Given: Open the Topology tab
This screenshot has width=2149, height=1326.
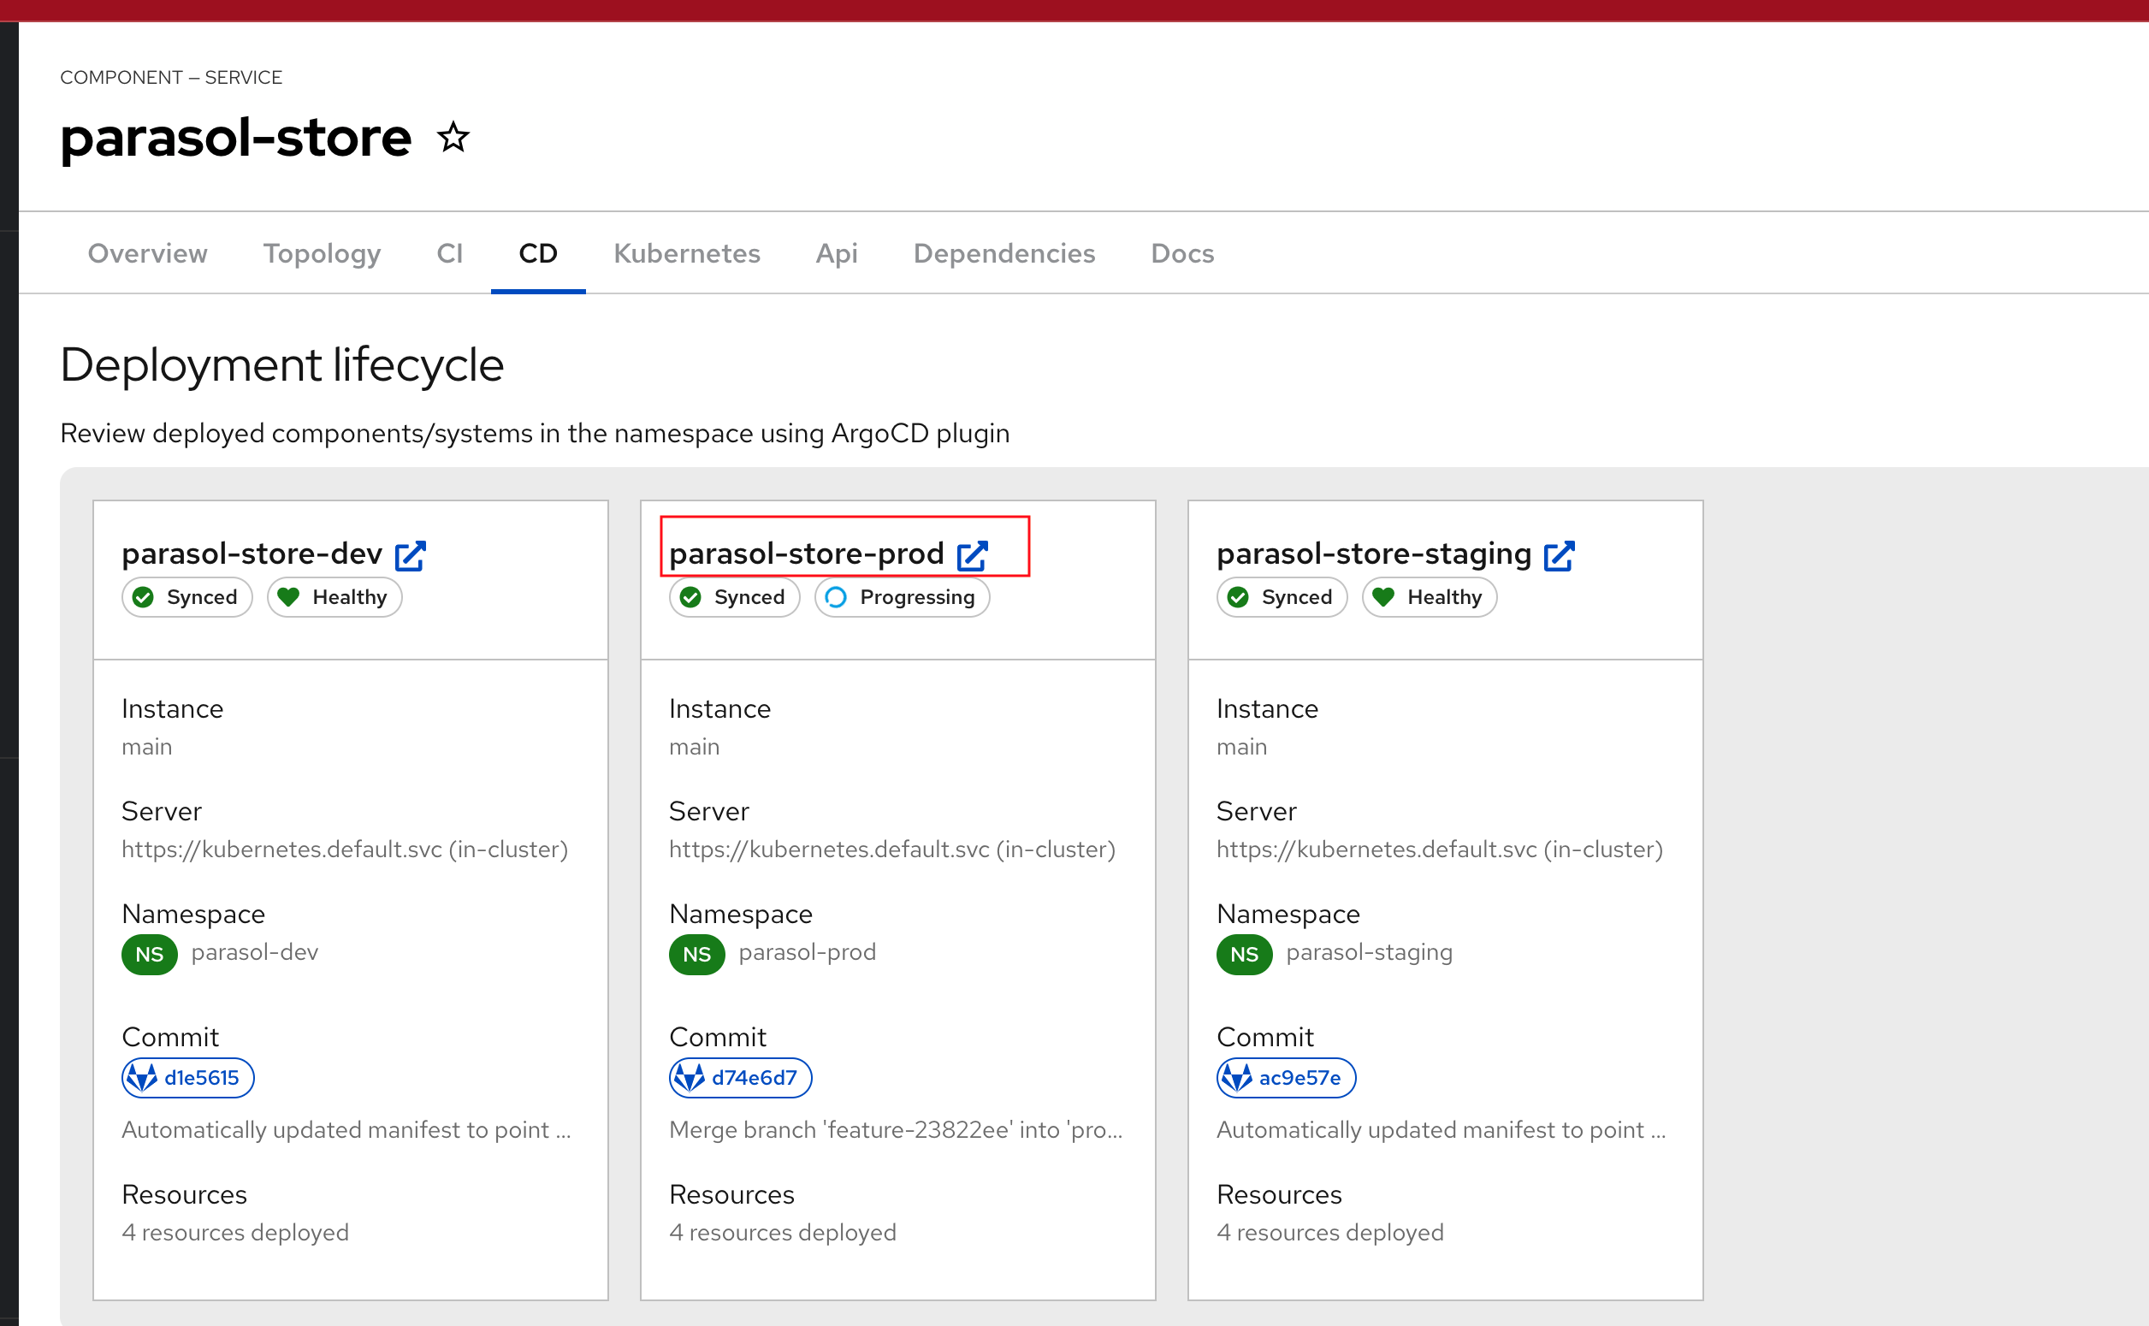Looking at the screenshot, I should [322, 253].
